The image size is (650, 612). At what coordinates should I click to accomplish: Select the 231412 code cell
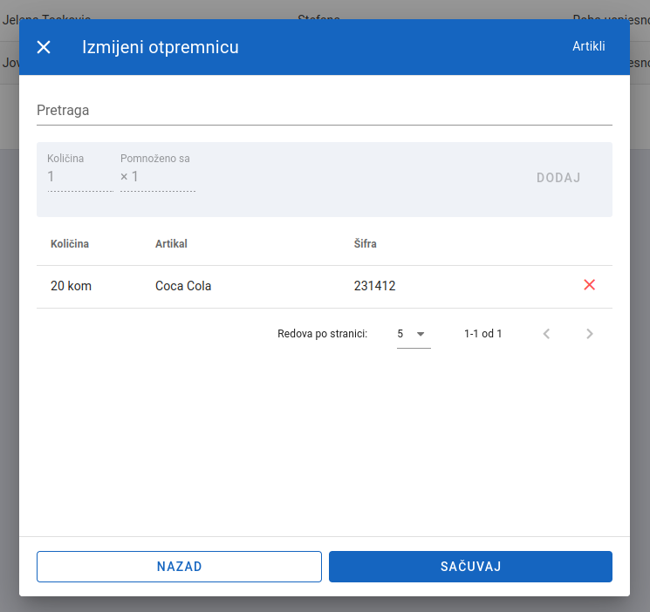pyautogui.click(x=375, y=286)
